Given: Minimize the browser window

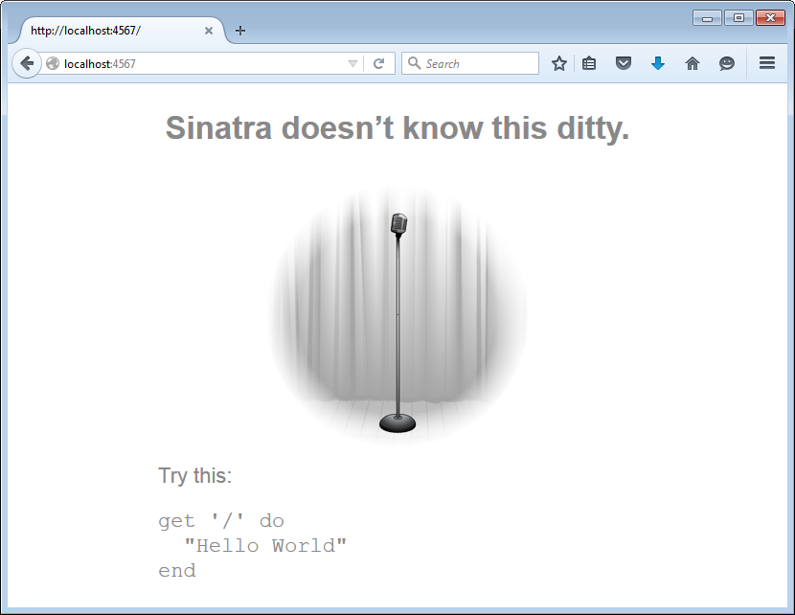Looking at the screenshot, I should [708, 17].
